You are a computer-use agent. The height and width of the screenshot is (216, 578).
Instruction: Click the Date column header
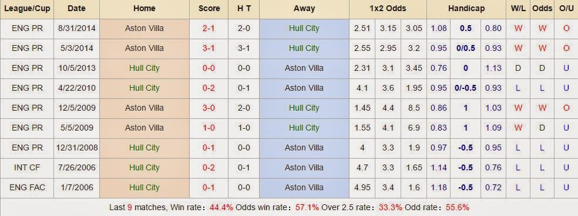[77, 8]
